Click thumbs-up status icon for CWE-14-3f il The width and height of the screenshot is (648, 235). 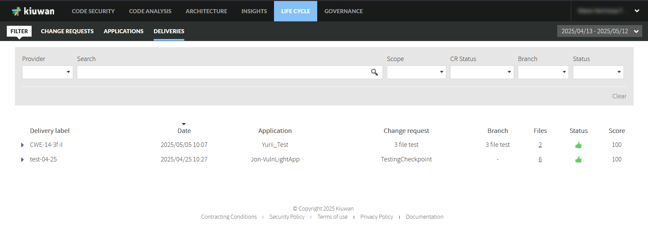[x=578, y=145]
